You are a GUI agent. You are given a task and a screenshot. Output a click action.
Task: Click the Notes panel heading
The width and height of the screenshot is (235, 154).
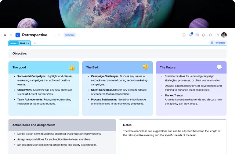click(x=127, y=125)
